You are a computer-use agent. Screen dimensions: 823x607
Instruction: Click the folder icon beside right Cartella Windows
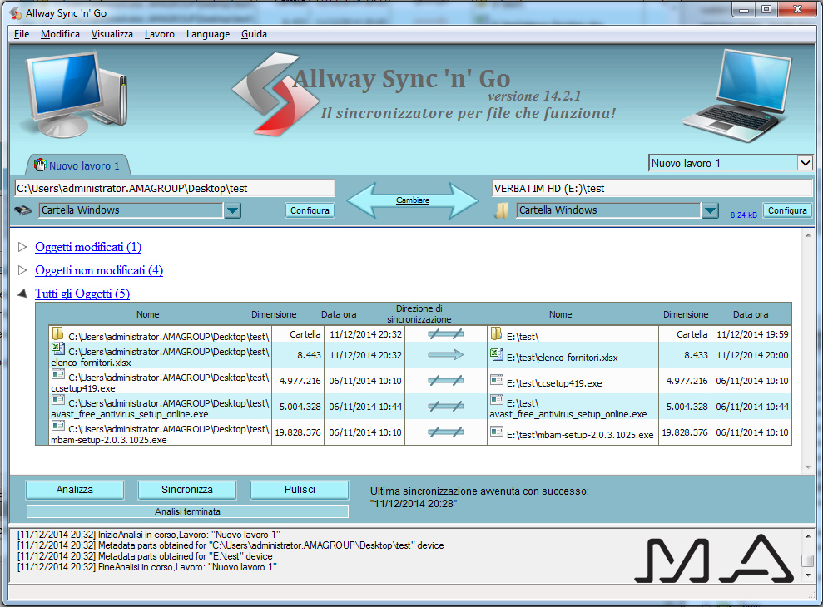click(502, 210)
